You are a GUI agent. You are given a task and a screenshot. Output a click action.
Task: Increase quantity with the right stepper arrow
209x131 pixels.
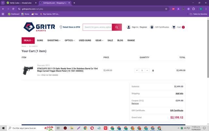click(147, 70)
